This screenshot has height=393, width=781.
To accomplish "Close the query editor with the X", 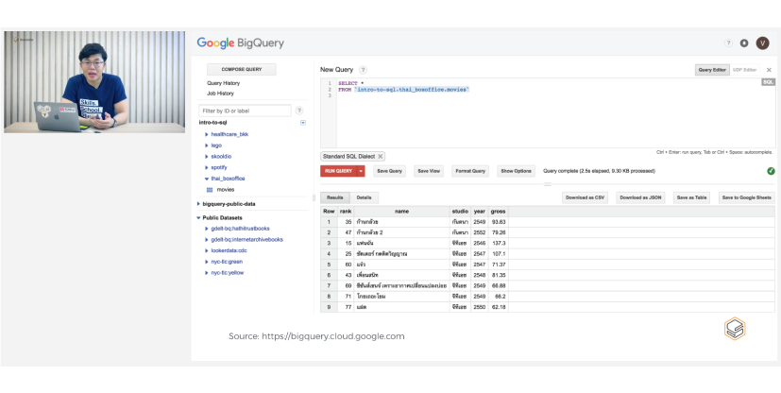I will (769, 70).
